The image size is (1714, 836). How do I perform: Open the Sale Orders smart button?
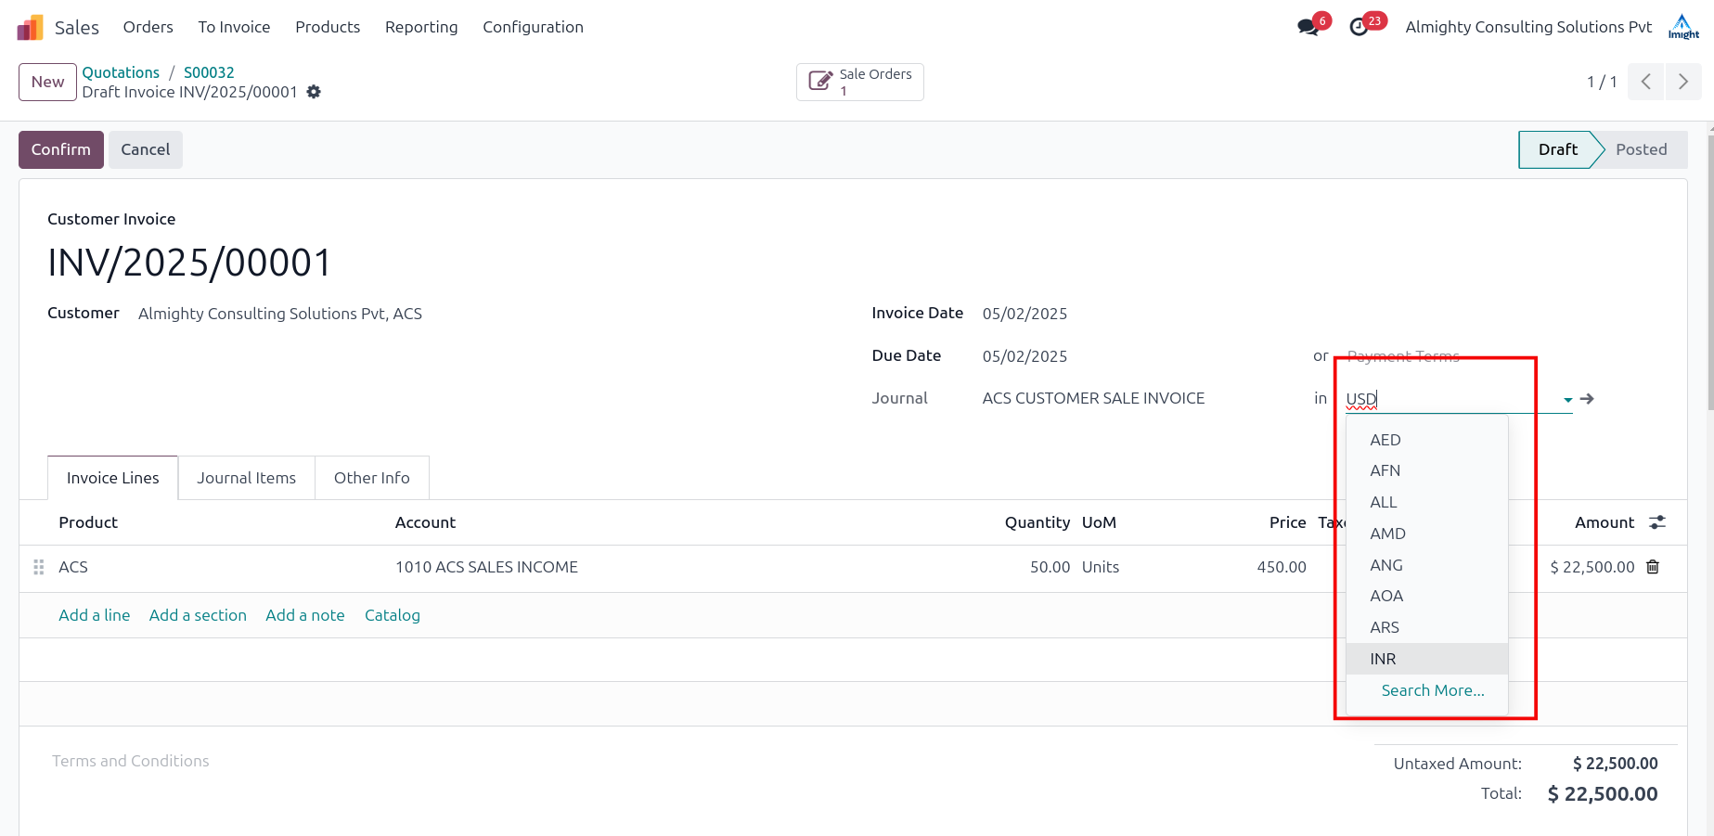click(x=859, y=82)
